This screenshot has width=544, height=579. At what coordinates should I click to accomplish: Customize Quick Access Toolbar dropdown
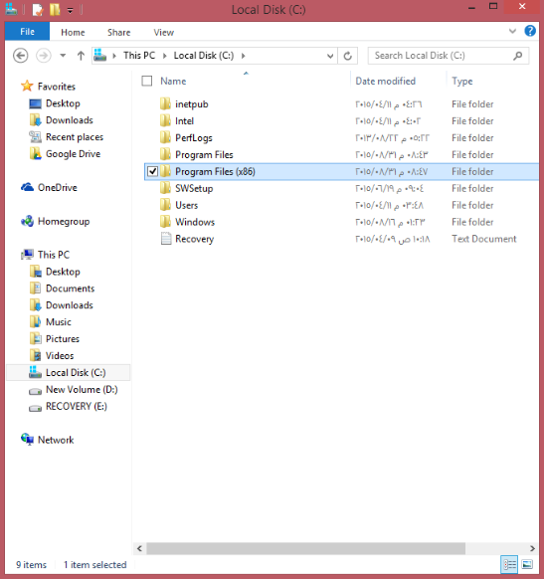point(71,10)
